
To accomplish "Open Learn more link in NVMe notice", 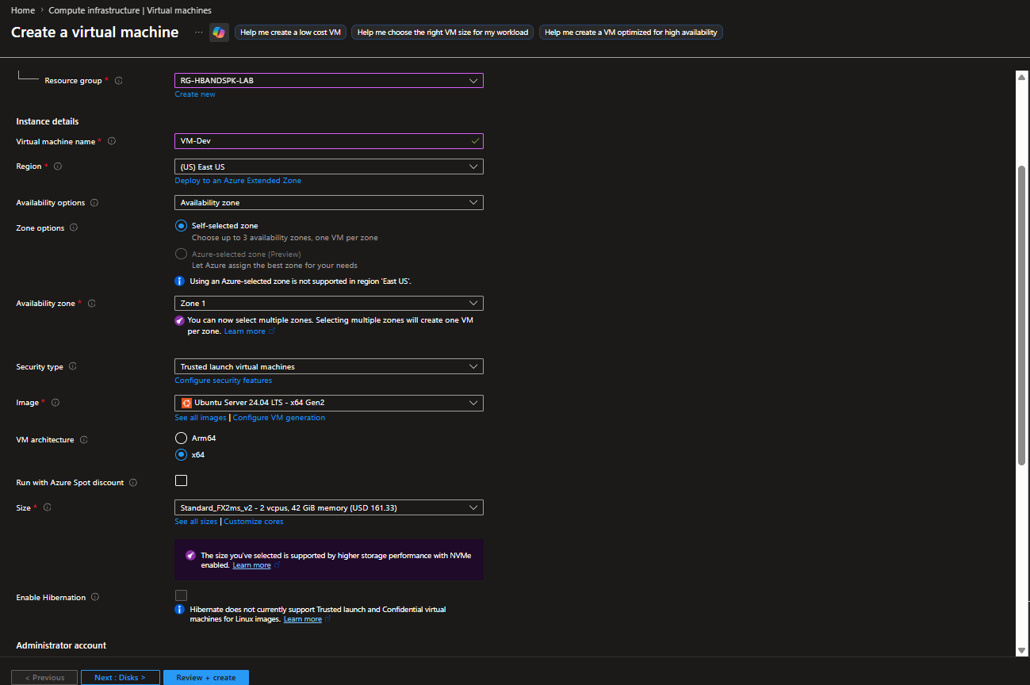I will coord(251,565).
